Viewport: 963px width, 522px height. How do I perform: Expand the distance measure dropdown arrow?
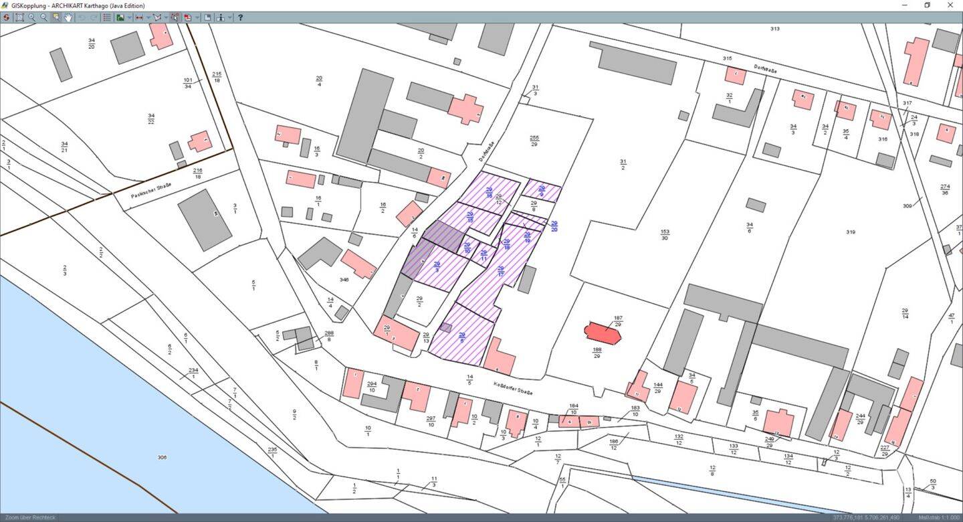click(148, 17)
